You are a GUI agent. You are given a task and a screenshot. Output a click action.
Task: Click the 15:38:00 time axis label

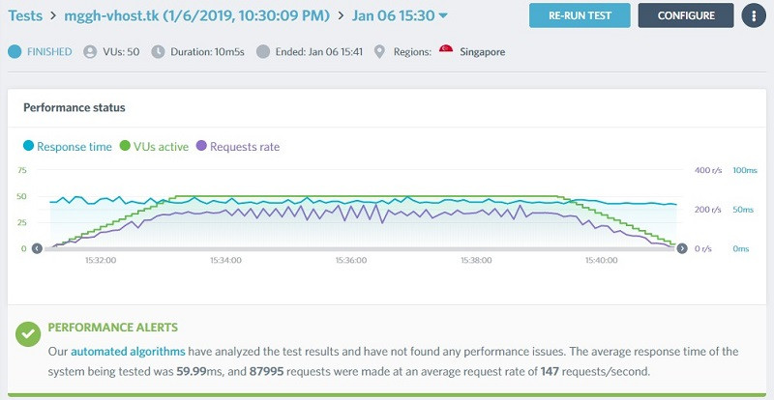[476, 261]
